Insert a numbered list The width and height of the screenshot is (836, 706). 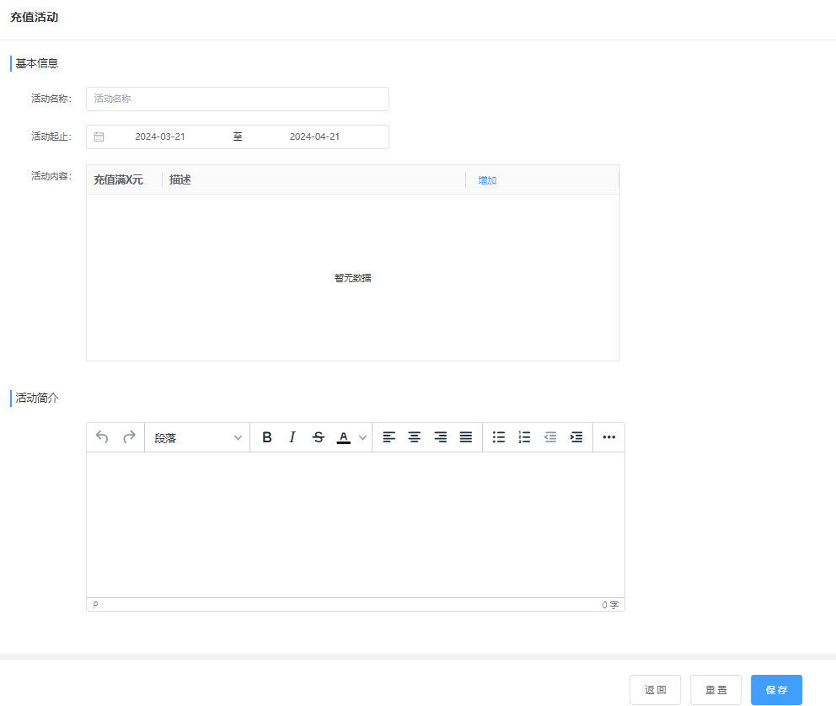524,437
